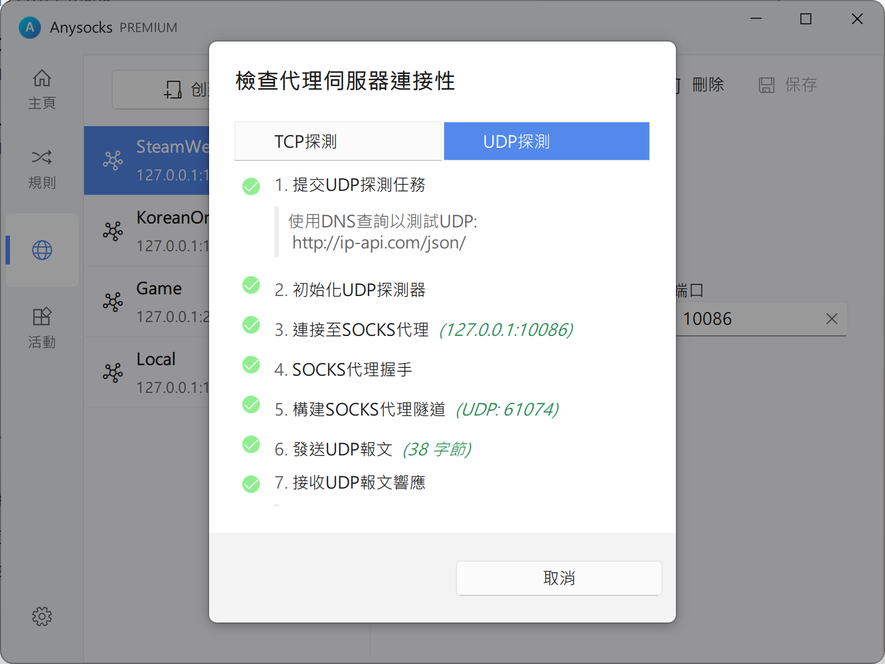Click the Game proxy node icon
Viewport: 885px width, 664px height.
point(113,302)
